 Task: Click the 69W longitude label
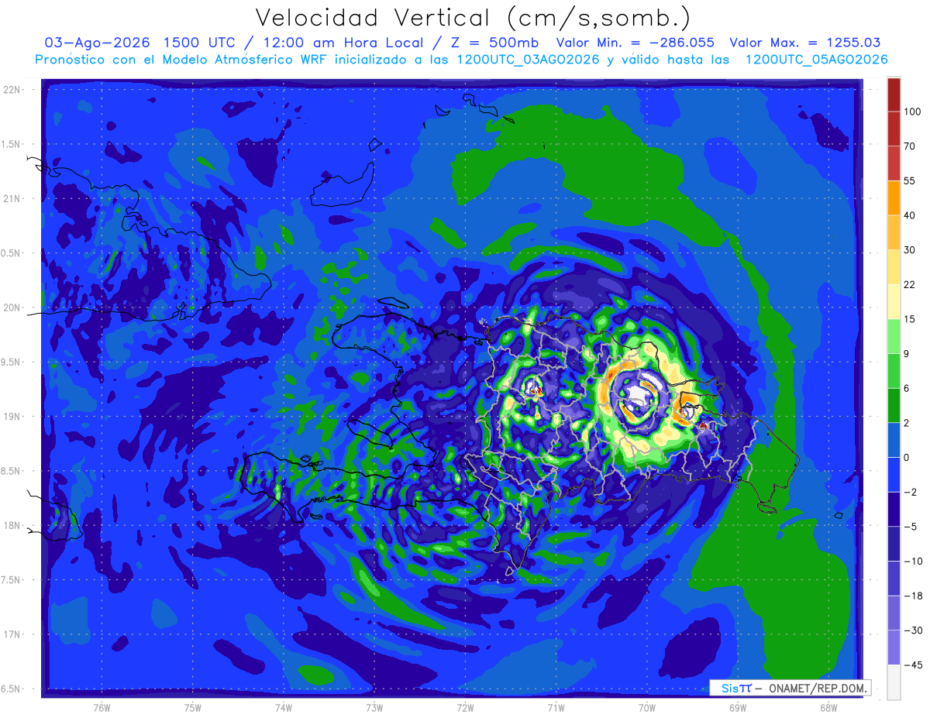[x=738, y=708]
